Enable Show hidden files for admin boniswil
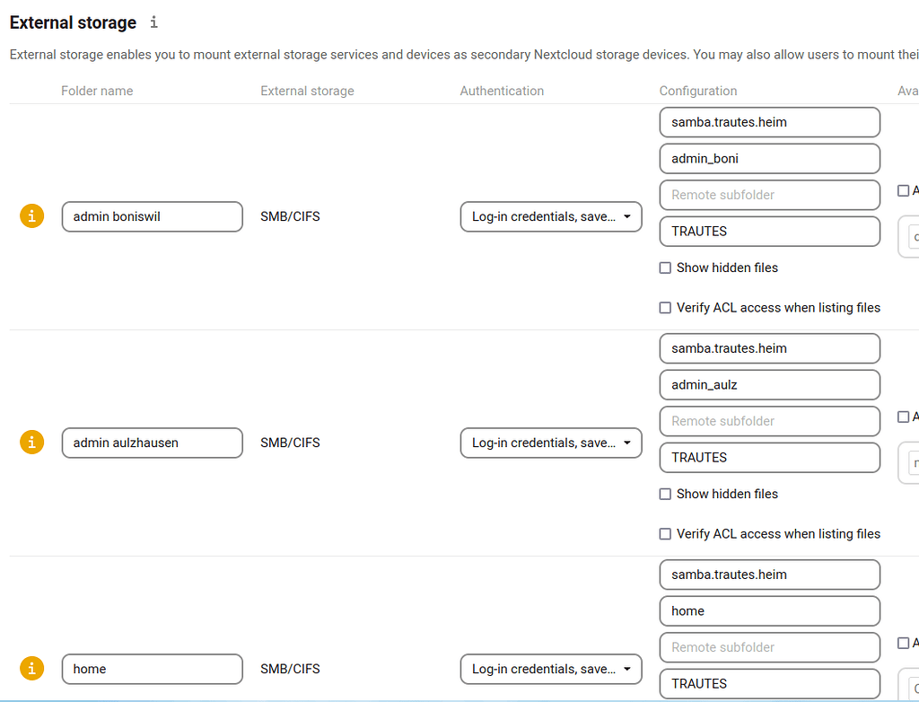The height and width of the screenshot is (702, 919). [x=665, y=268]
